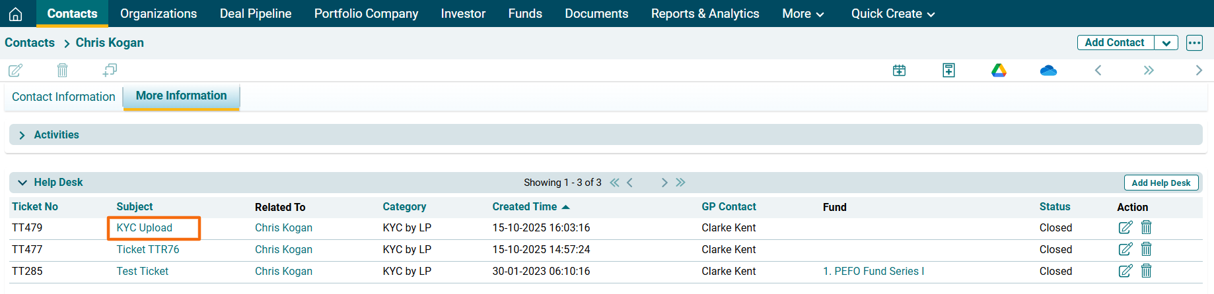Switch to the Contact Information tab
This screenshot has width=1214, height=294.
63,97
